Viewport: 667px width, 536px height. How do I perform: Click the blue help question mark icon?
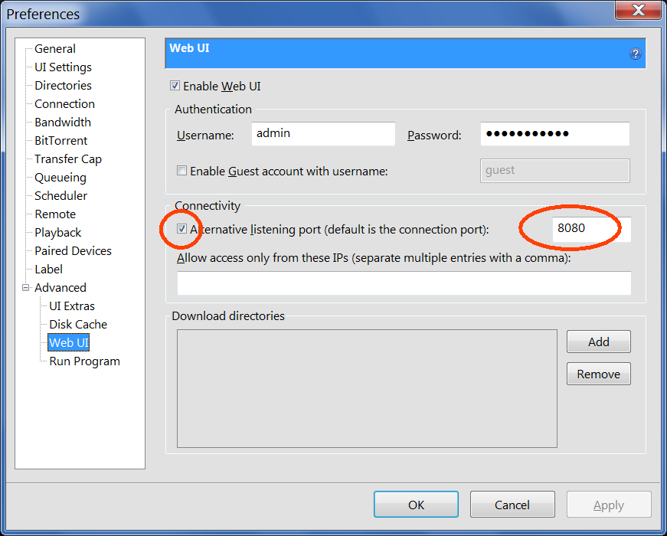tap(635, 54)
